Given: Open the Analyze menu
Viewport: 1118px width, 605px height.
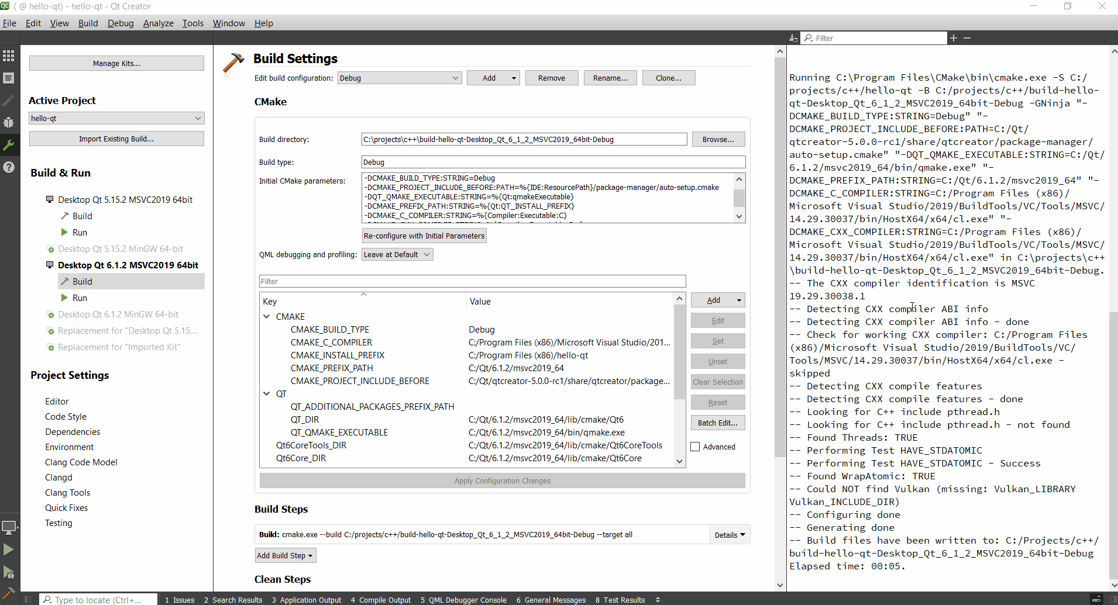Looking at the screenshot, I should pyautogui.click(x=158, y=23).
